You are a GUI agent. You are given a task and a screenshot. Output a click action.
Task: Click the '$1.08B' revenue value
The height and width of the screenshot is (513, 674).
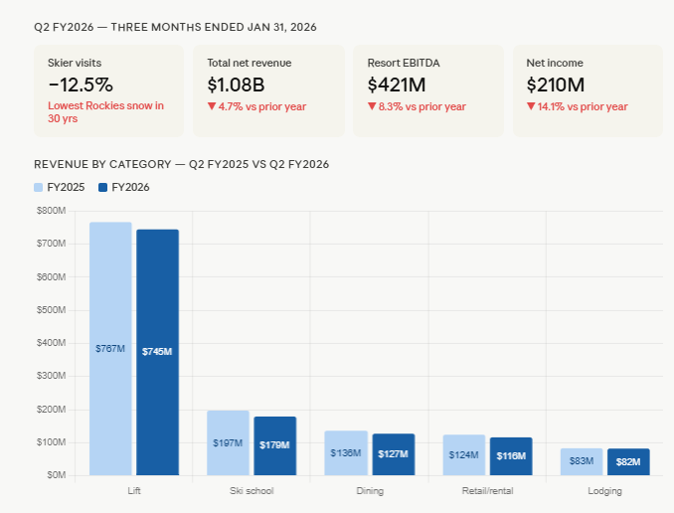click(236, 85)
